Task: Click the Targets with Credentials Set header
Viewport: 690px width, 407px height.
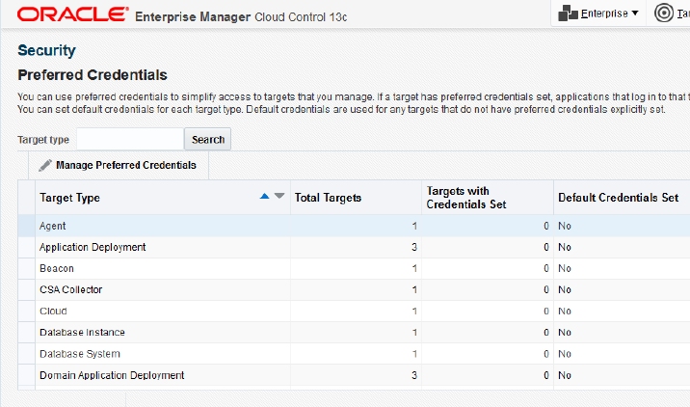Action: pos(488,198)
